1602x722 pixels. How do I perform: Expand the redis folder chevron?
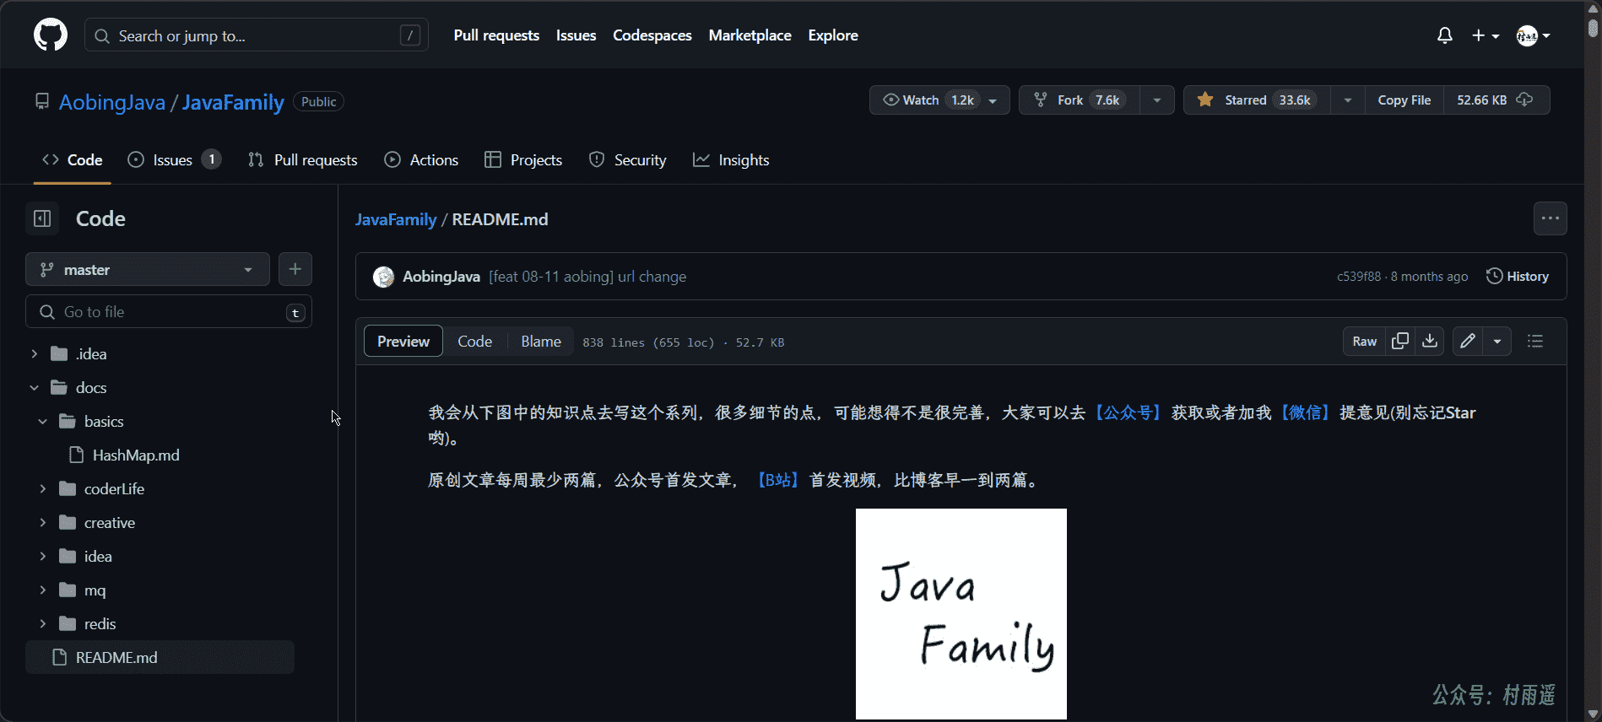pyautogui.click(x=42, y=623)
